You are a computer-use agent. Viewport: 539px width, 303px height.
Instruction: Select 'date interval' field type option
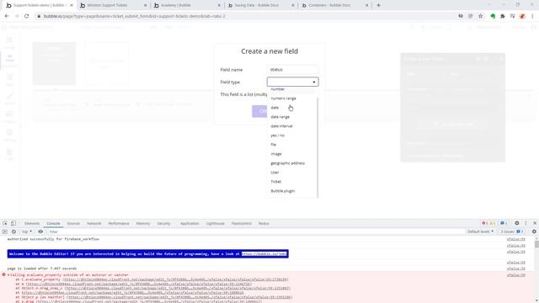292,126
